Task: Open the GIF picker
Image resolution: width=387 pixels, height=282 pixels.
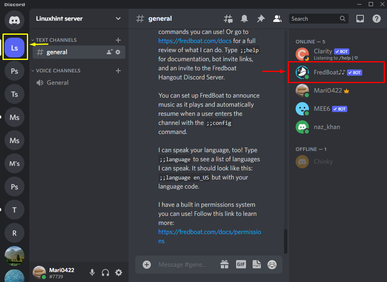Action: pyautogui.click(x=241, y=265)
